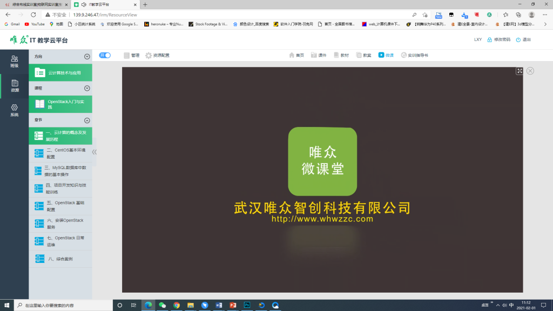Toggle the blue 开 switch
The height and width of the screenshot is (311, 553).
tap(105, 56)
